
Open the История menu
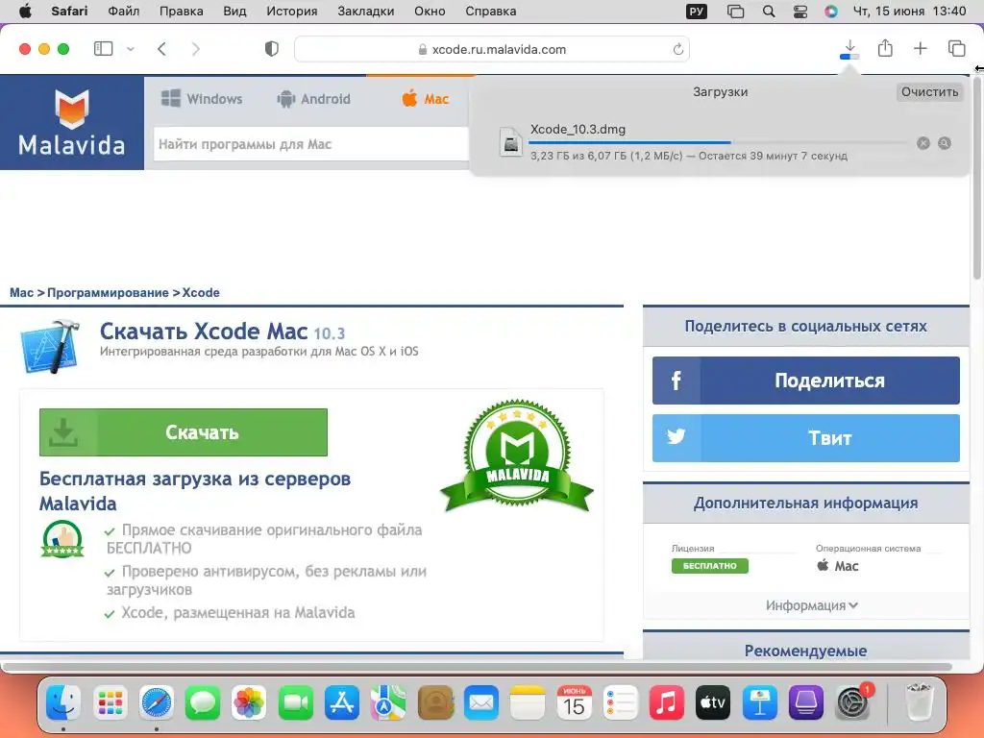[292, 12]
